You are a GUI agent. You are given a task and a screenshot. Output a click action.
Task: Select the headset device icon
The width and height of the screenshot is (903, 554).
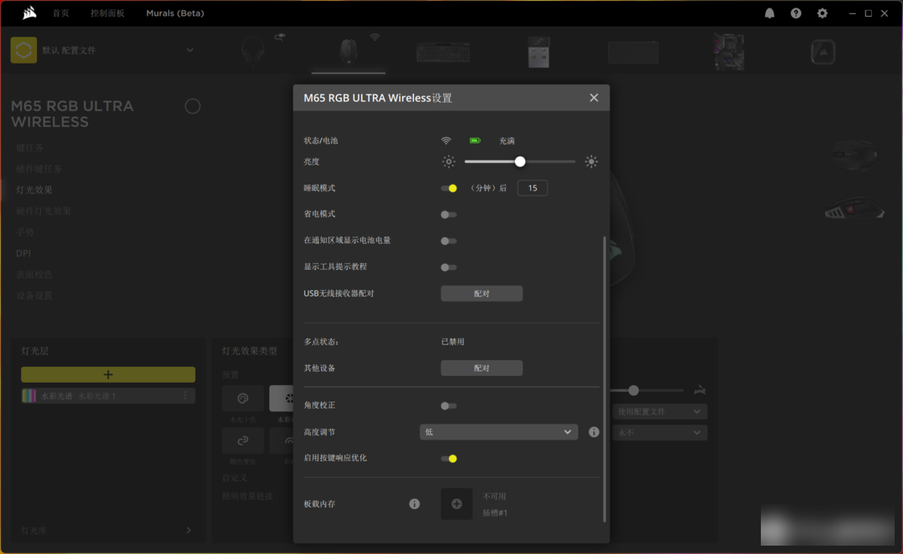tap(253, 51)
